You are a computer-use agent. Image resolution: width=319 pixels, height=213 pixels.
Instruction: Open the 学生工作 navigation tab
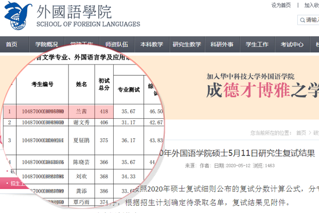click(x=257, y=44)
